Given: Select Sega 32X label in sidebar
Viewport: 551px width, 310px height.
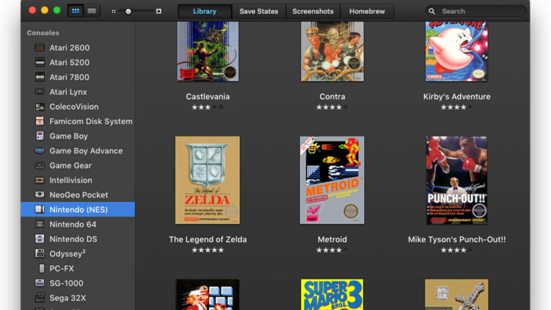Looking at the screenshot, I should tap(67, 298).
